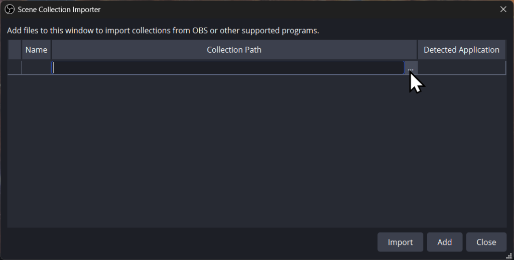Click the blank first column header
This screenshot has height=260, width=514.
click(x=15, y=50)
